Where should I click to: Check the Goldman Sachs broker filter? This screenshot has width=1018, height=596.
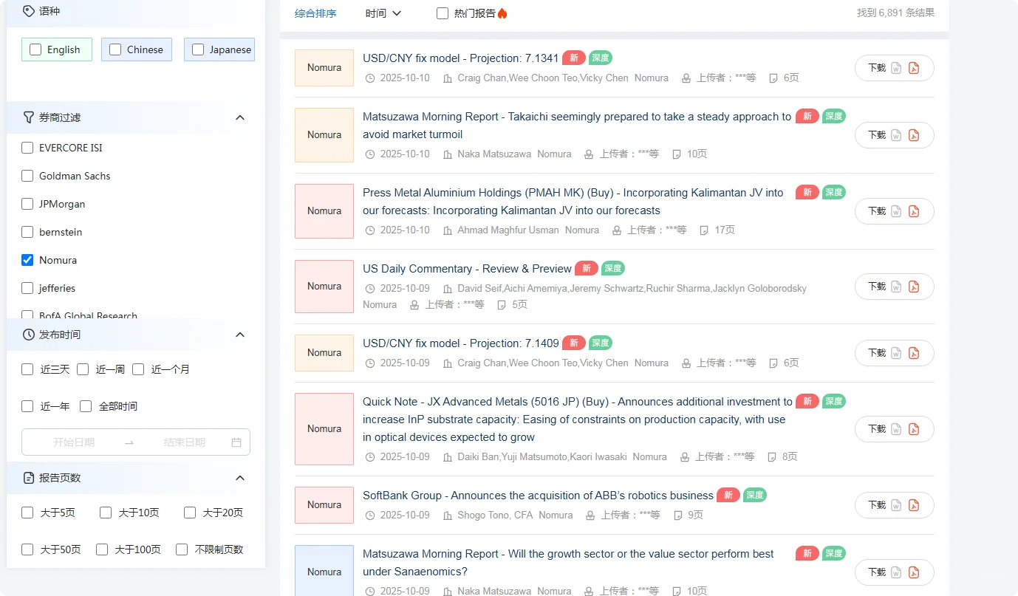27,176
